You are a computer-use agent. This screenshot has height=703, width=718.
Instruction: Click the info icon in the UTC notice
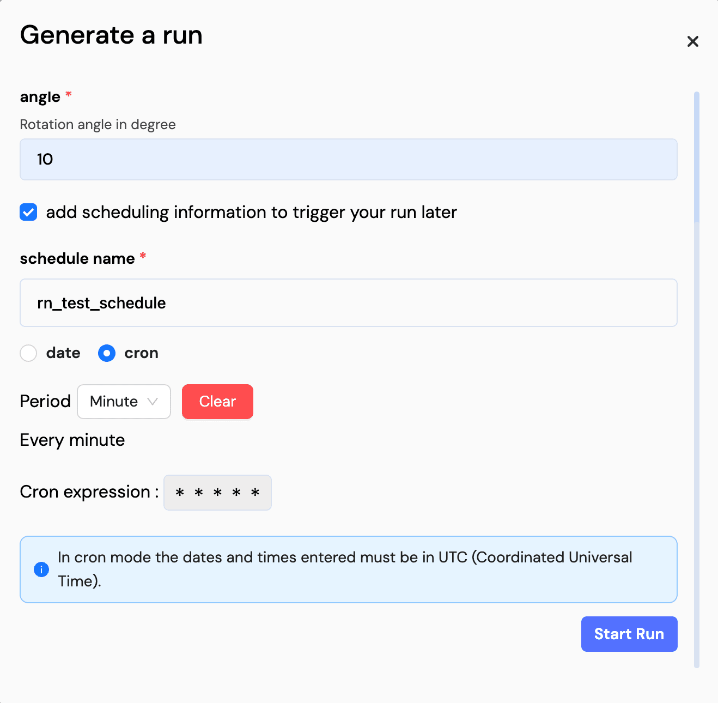[x=41, y=569]
